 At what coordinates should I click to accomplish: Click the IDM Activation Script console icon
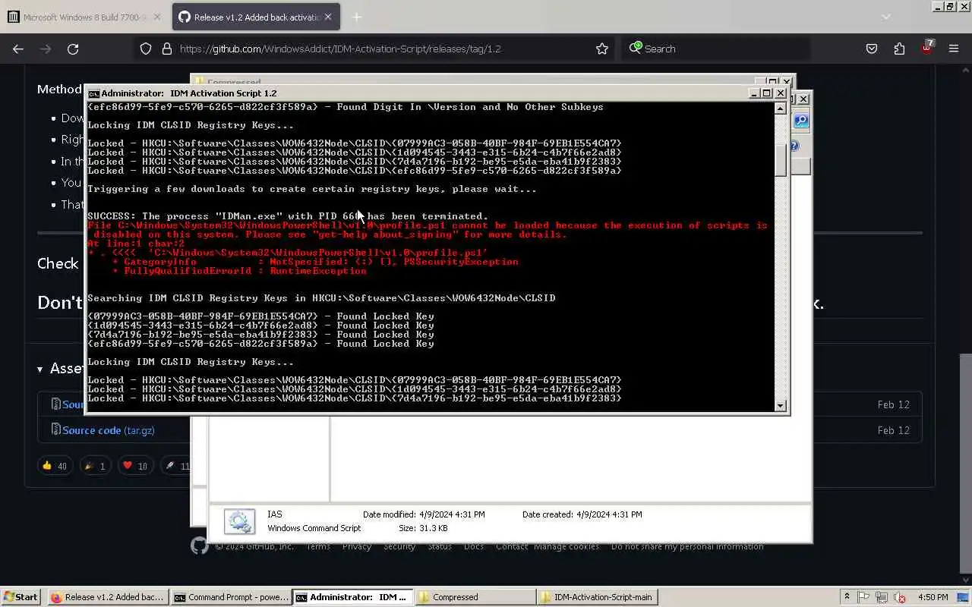tap(93, 93)
